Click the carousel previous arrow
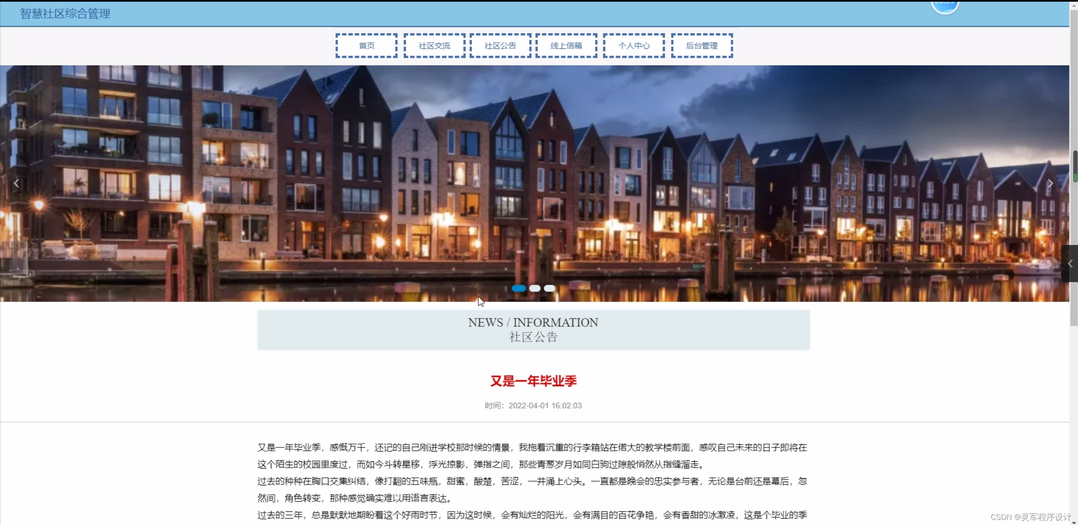 [x=16, y=183]
